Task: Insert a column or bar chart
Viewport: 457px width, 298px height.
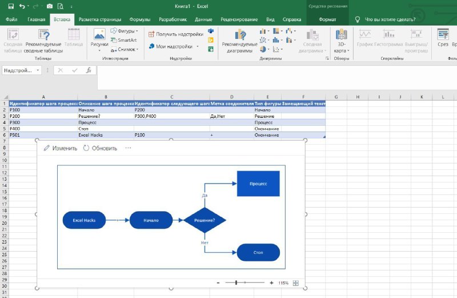Action: (x=263, y=31)
